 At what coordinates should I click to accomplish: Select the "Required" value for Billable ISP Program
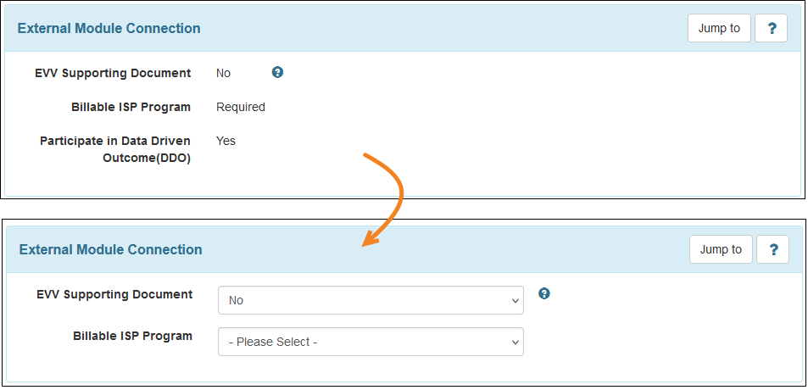click(241, 107)
